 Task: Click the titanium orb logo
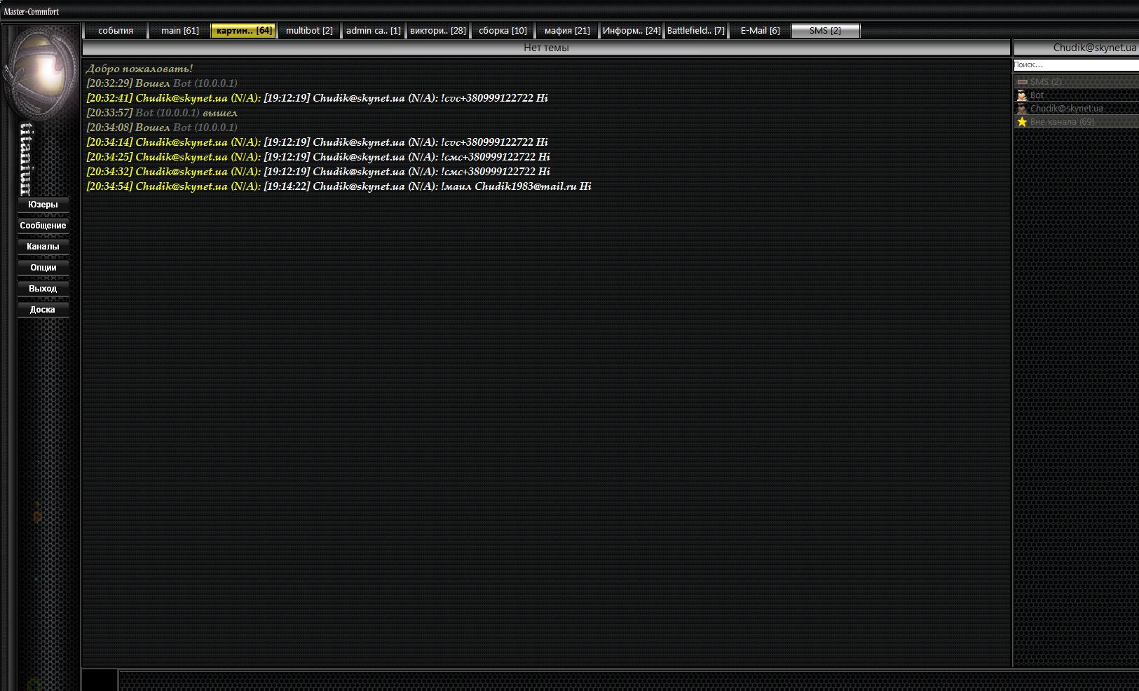tap(39, 72)
